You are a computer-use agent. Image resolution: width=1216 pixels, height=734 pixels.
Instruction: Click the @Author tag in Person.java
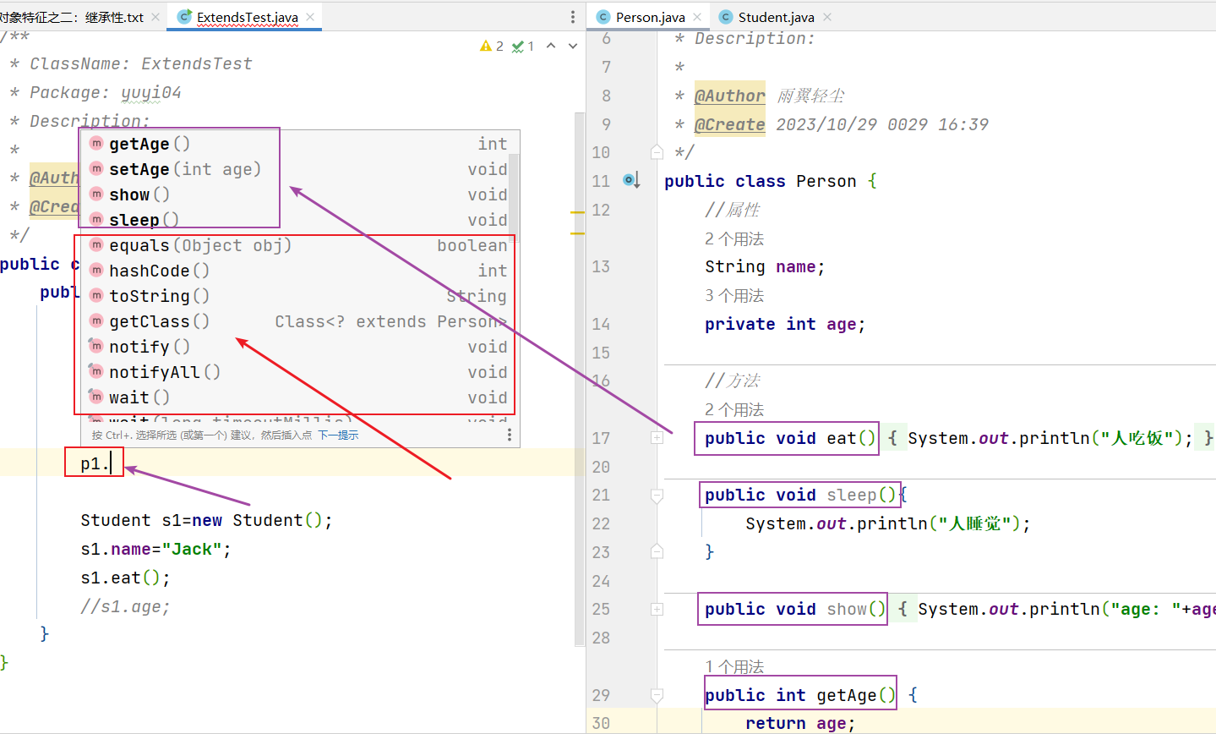pos(730,96)
